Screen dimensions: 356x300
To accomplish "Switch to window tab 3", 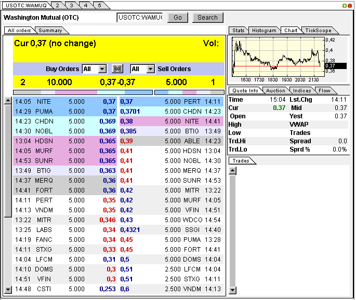I will pos(72,5).
